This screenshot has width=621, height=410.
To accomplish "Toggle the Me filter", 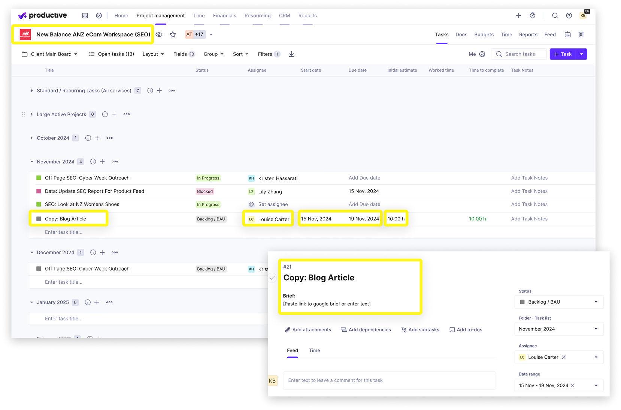I will (477, 54).
